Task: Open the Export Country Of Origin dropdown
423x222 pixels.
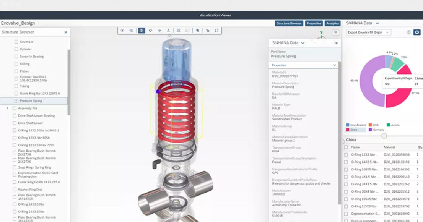Action: (x=368, y=32)
